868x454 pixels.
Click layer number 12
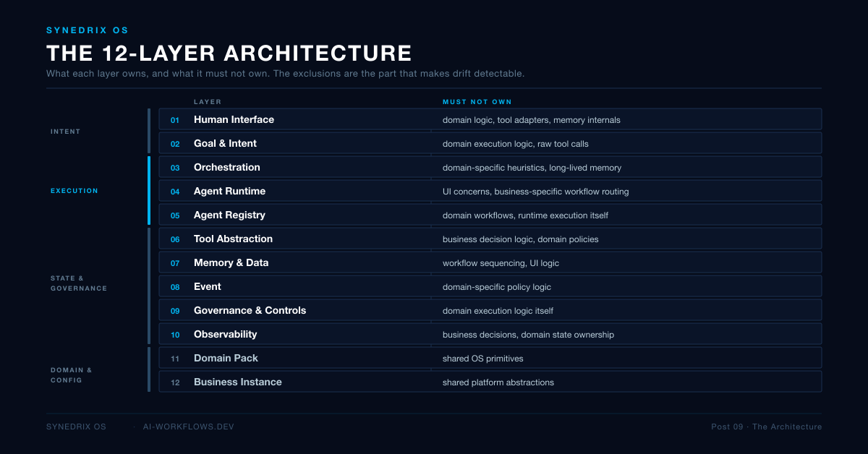pos(175,382)
